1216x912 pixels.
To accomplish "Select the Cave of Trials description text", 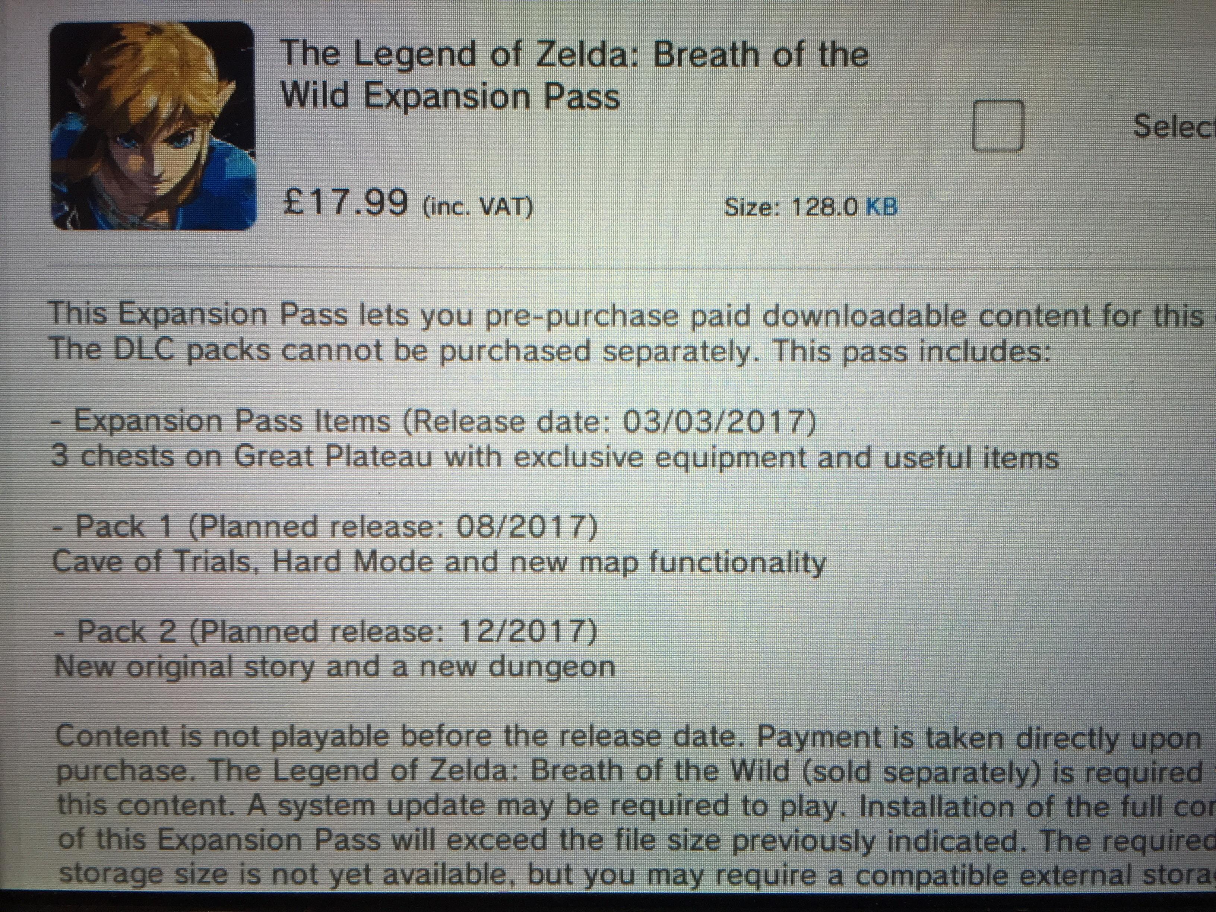I will tap(440, 562).
